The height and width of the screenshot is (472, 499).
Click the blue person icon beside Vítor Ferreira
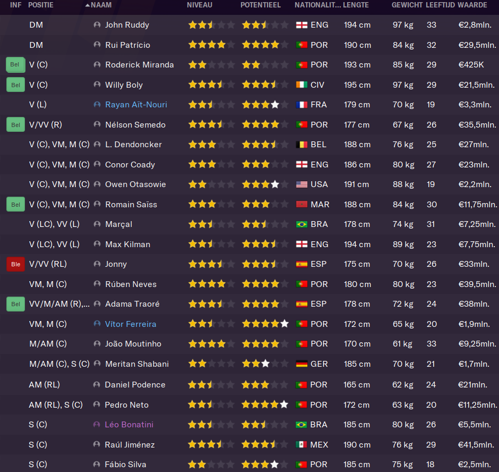[97, 324]
